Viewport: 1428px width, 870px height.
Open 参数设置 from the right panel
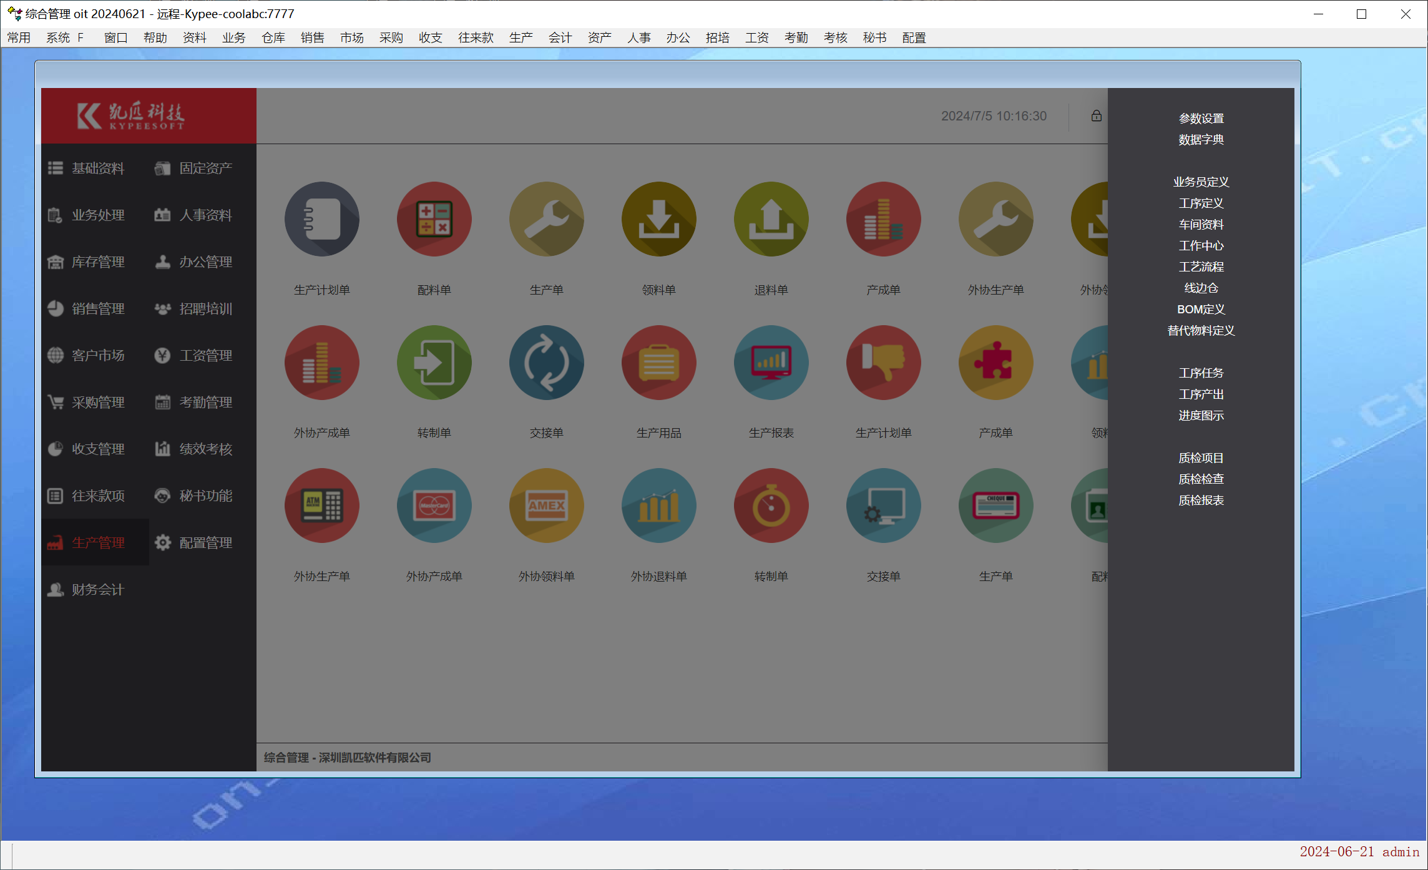1200,119
